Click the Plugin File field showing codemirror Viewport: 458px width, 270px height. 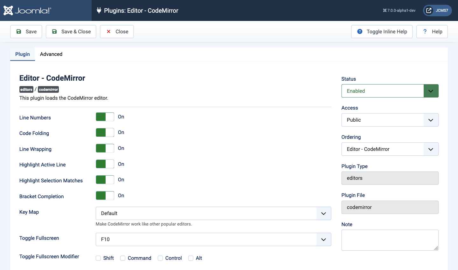click(x=390, y=207)
